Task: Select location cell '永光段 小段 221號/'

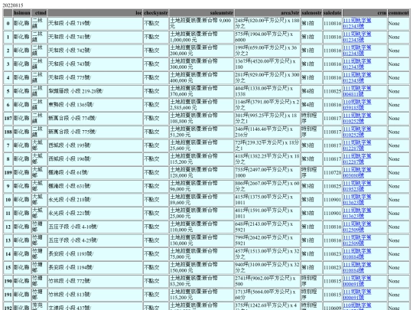Action: click(x=95, y=214)
